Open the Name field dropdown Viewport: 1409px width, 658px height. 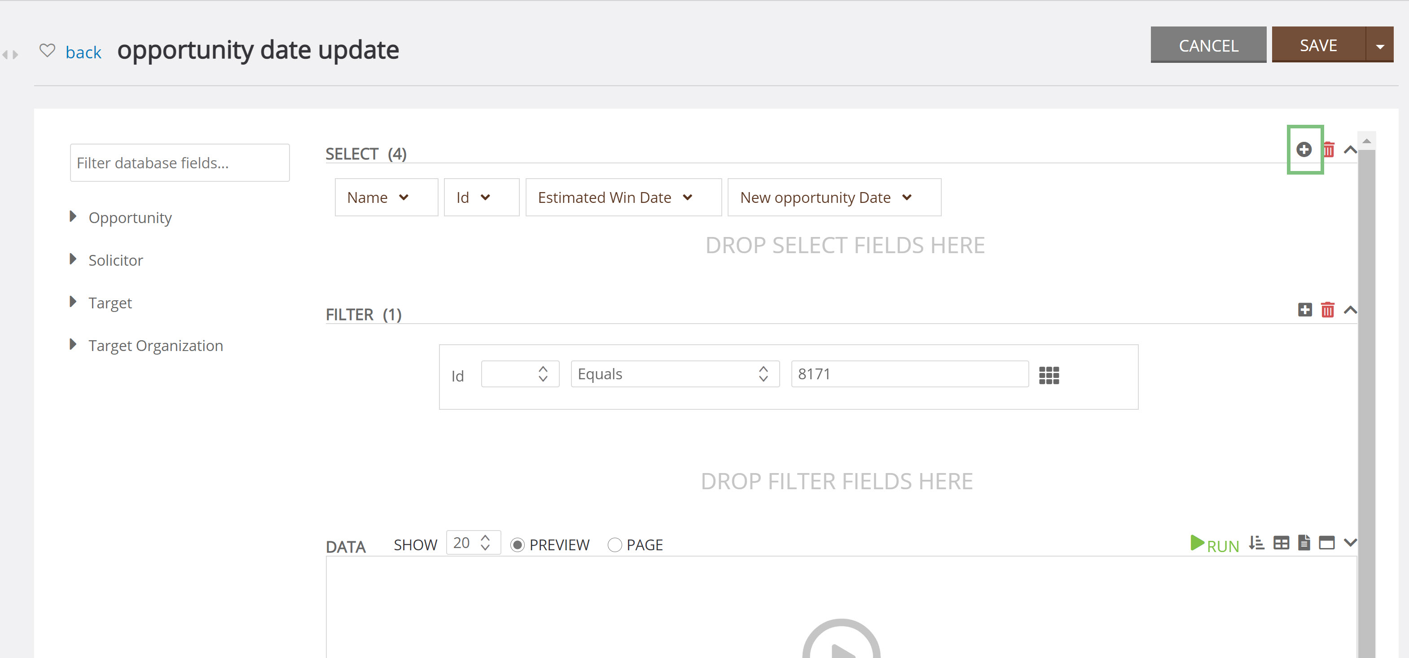386,197
